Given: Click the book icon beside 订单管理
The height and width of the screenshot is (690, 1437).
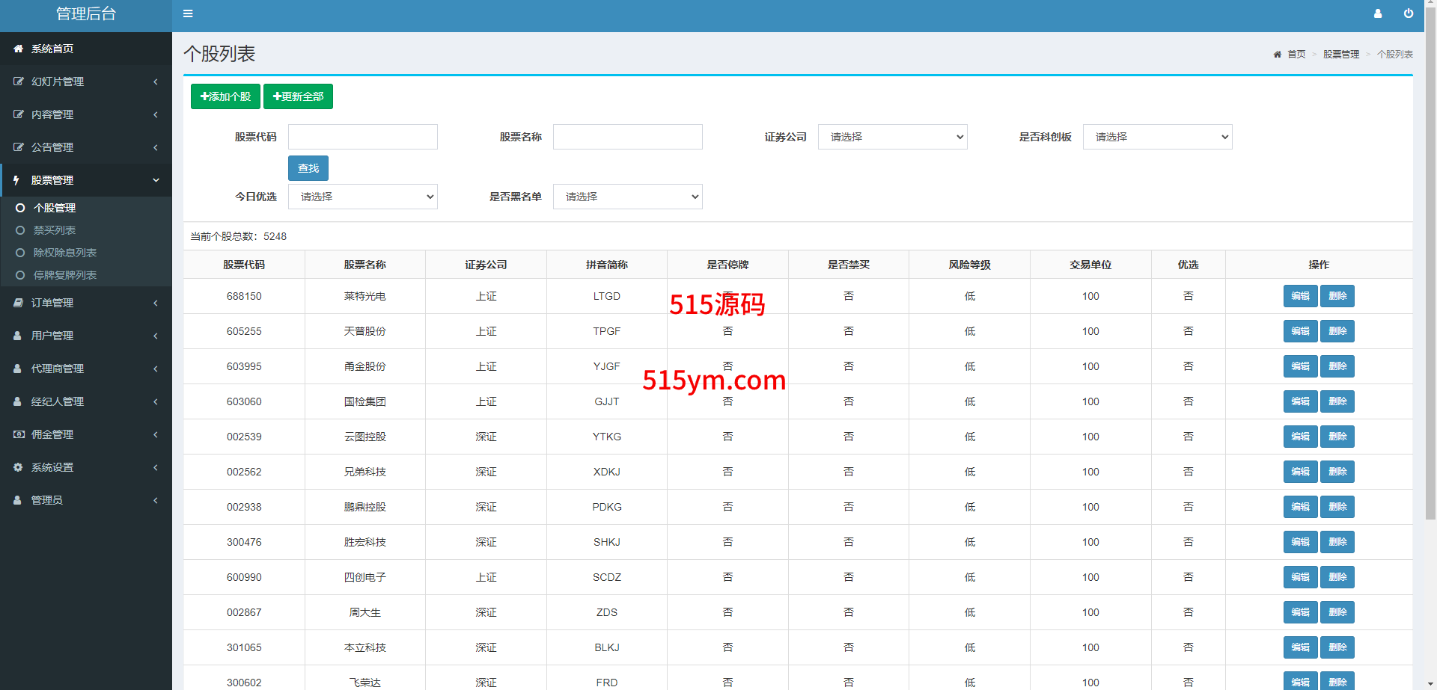Looking at the screenshot, I should (18, 303).
